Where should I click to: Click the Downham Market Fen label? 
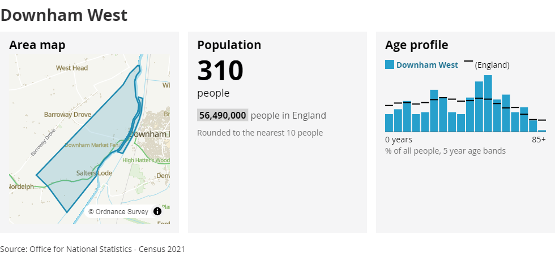click(91, 145)
